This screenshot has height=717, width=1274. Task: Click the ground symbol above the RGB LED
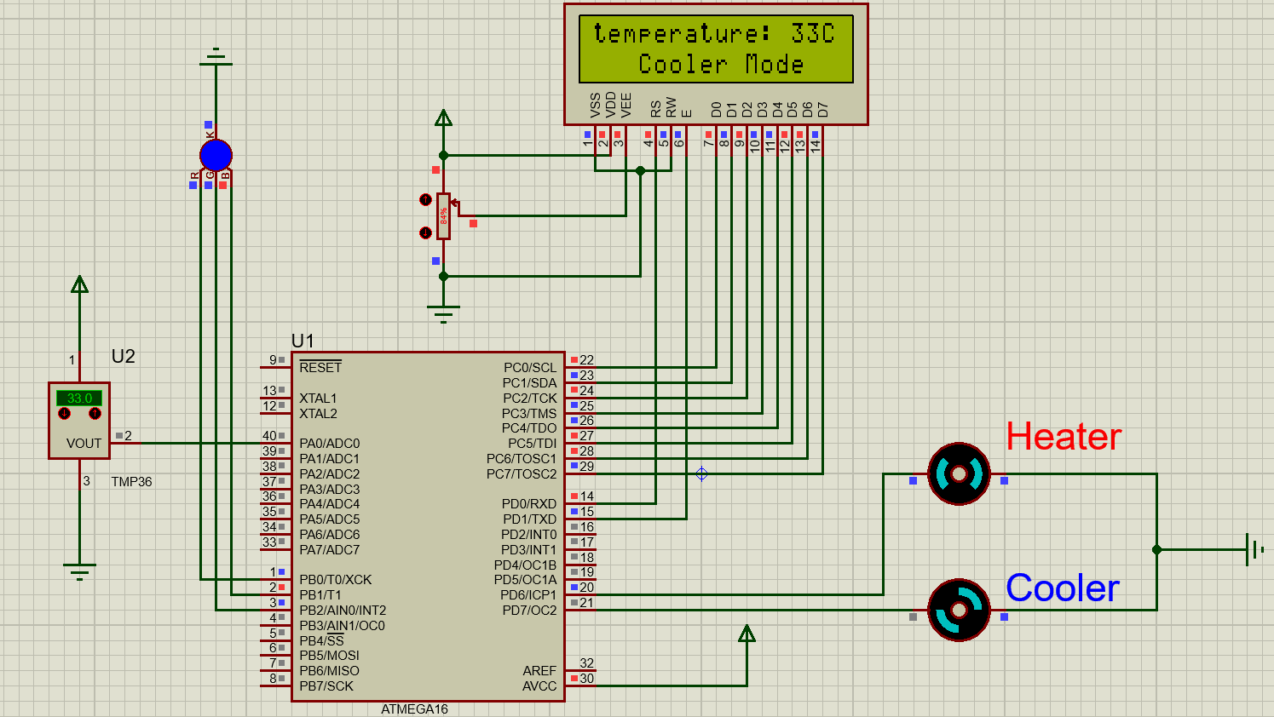pos(216,58)
